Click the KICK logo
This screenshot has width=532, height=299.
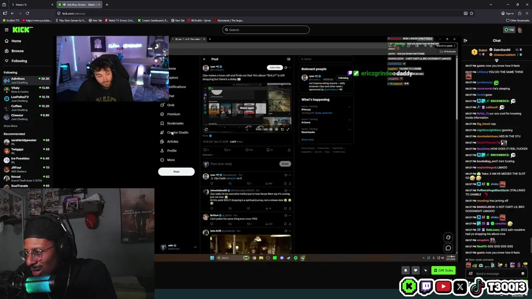(22, 29)
